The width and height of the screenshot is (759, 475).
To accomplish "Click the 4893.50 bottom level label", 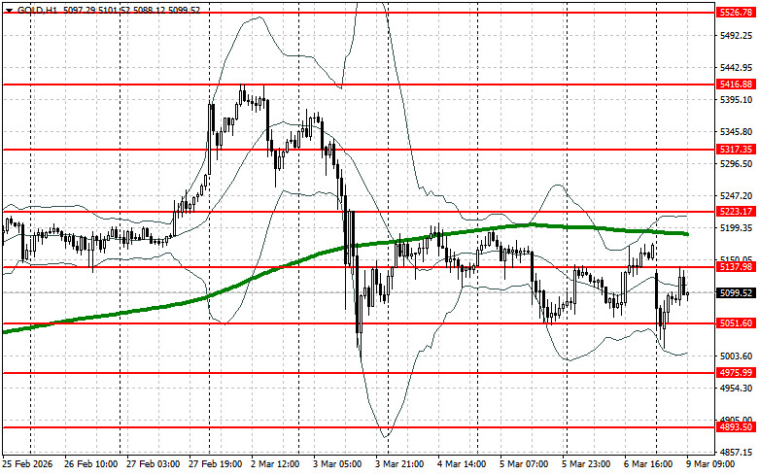I will 734,427.
